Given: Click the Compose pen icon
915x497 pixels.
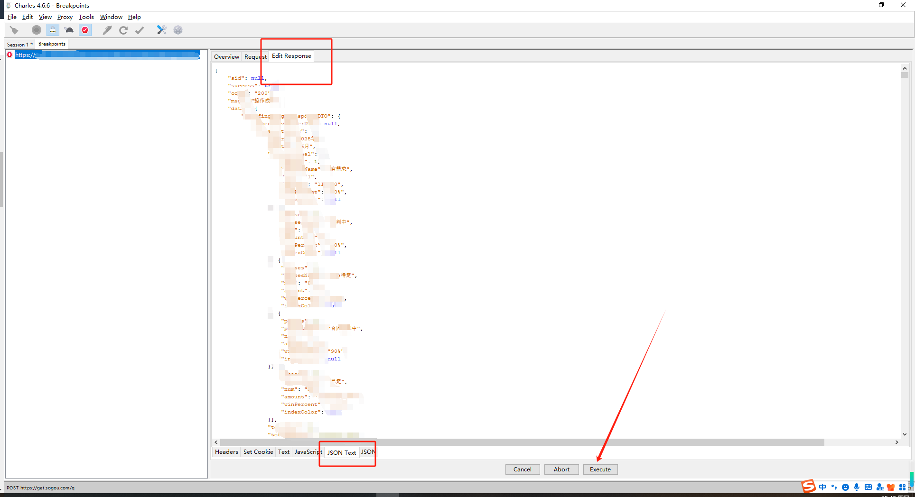Looking at the screenshot, I should pyautogui.click(x=108, y=30).
